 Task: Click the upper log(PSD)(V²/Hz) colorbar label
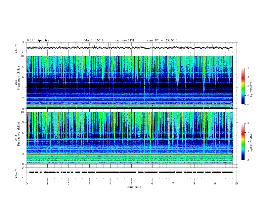[252, 88]
